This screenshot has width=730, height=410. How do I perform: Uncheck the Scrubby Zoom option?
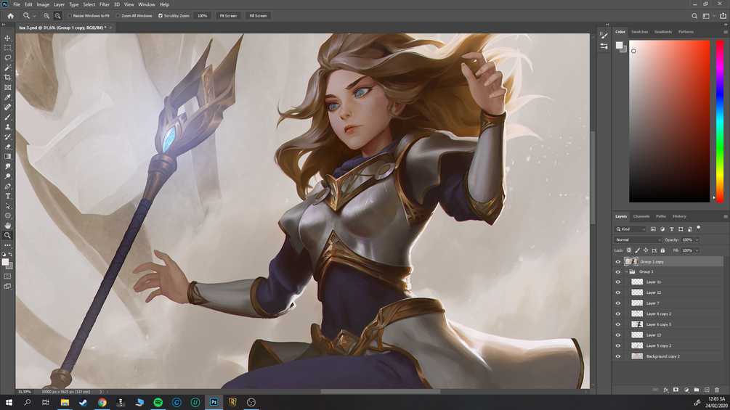tap(161, 16)
